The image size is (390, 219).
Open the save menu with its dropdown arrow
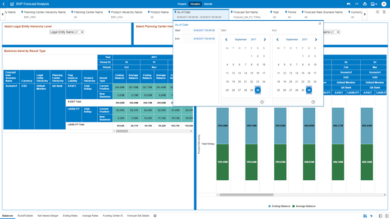374,4
